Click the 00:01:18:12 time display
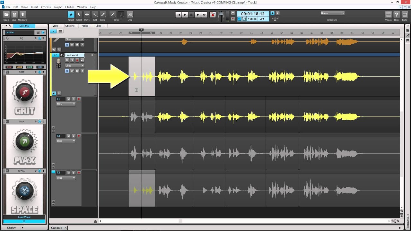 pos(253,14)
